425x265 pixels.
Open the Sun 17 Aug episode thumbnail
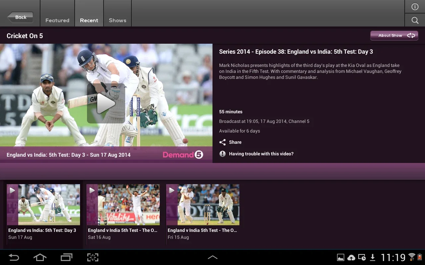tap(43, 205)
